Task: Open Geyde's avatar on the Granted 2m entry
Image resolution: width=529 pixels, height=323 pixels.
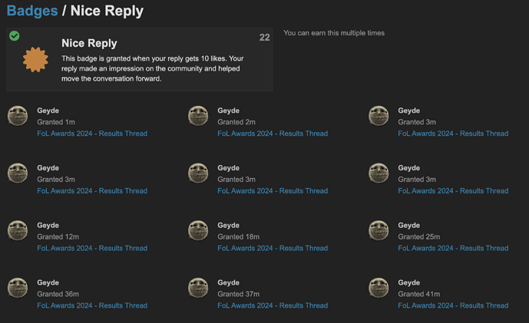Action: click(198, 116)
